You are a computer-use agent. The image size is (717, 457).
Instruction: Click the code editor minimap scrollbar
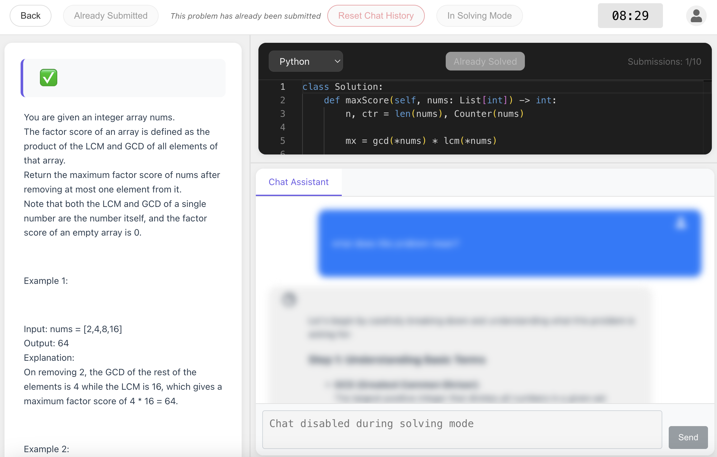[x=707, y=116]
